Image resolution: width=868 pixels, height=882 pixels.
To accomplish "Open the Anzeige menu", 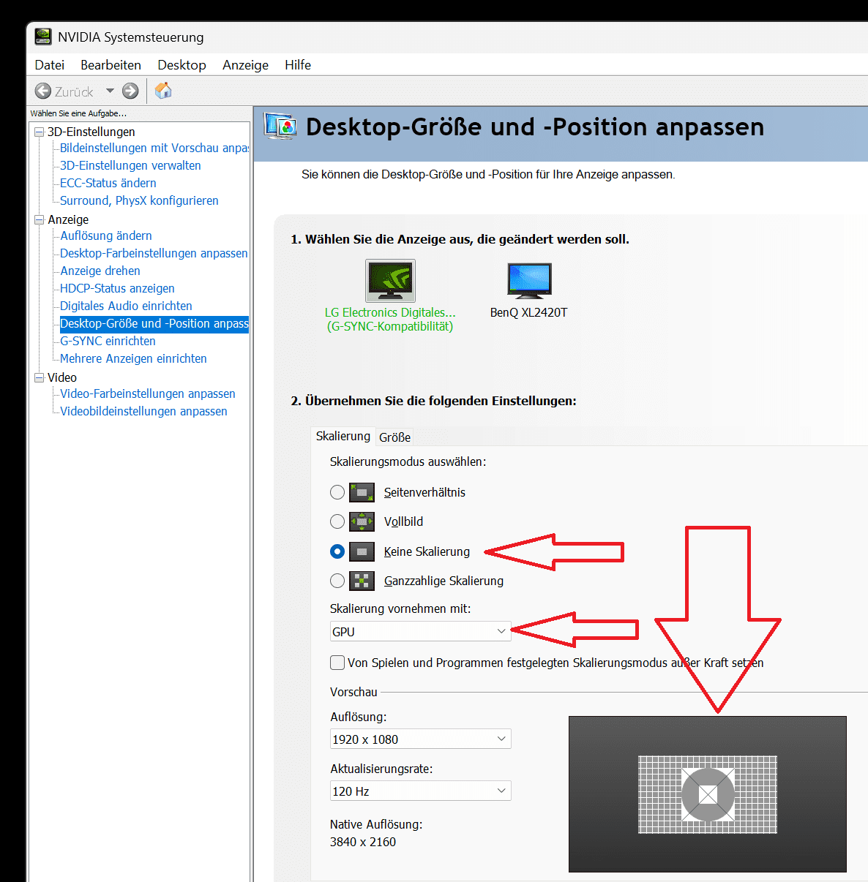I will click(245, 65).
